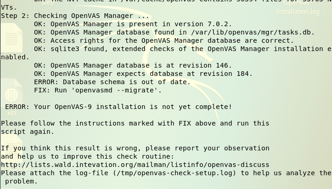
Task: Click the 'sqlite3 found' line
Action: (166, 53)
